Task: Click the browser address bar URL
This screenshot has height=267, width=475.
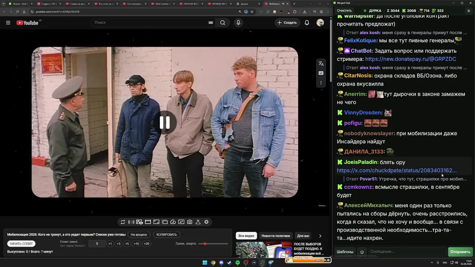Action: (x=58, y=11)
